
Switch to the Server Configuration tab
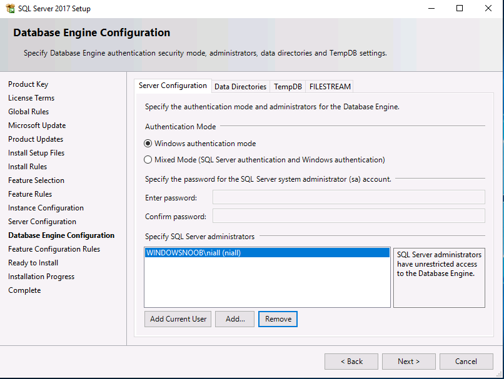[173, 86]
